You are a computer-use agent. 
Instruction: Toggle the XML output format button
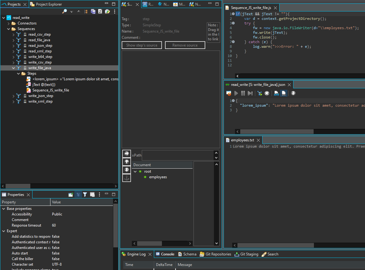pos(276,93)
